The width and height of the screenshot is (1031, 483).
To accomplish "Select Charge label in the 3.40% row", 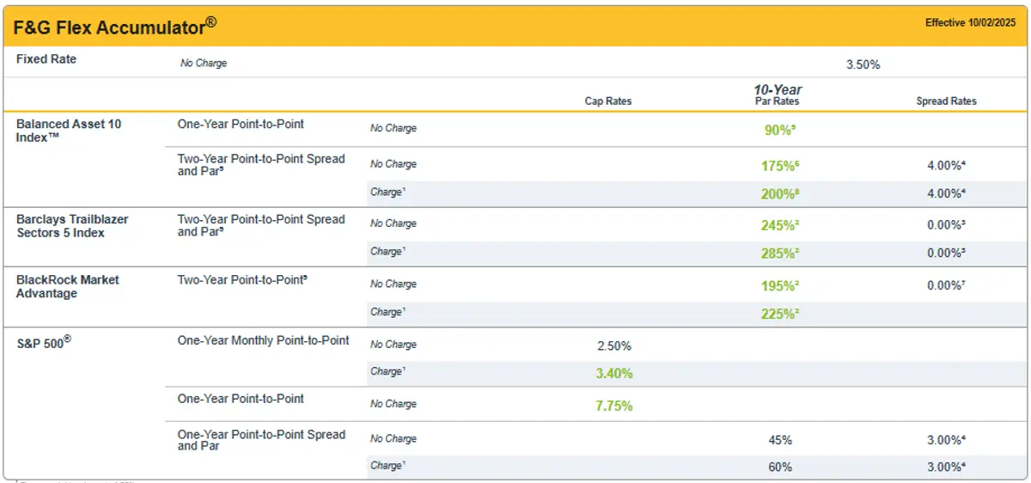I will coord(387,372).
